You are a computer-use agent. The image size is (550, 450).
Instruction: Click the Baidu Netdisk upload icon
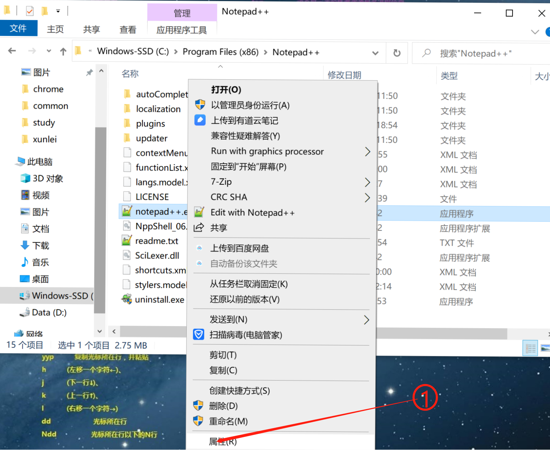pyautogui.click(x=199, y=248)
